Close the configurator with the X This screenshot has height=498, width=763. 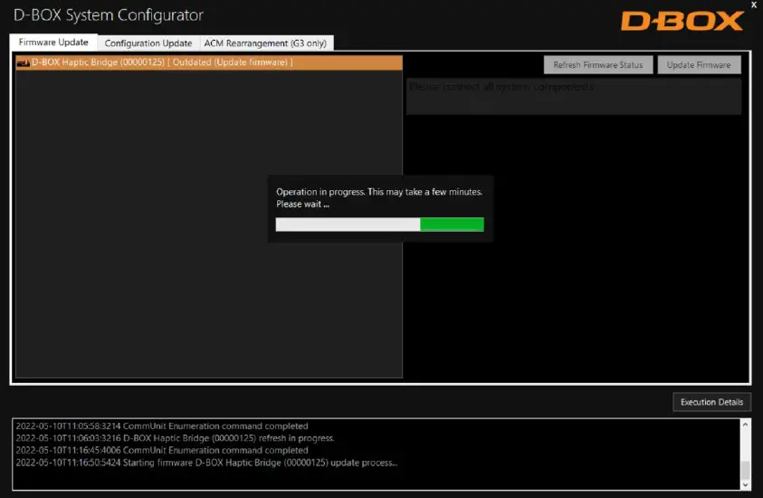[x=754, y=5]
